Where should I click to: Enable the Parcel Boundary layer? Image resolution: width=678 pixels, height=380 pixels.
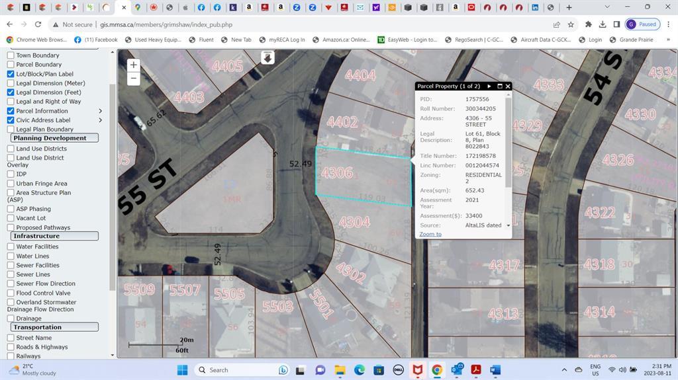point(11,65)
